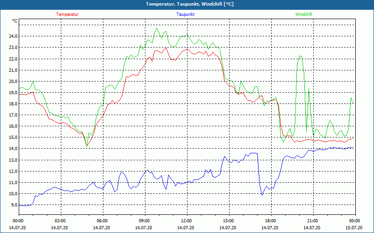Select the 20,0 y-axis value
The width and height of the screenshot is (374, 233).
click(x=12, y=82)
